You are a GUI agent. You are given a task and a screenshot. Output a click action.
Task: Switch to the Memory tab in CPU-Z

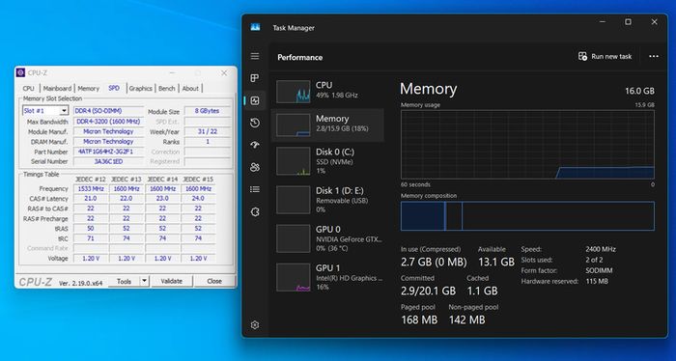pos(89,88)
